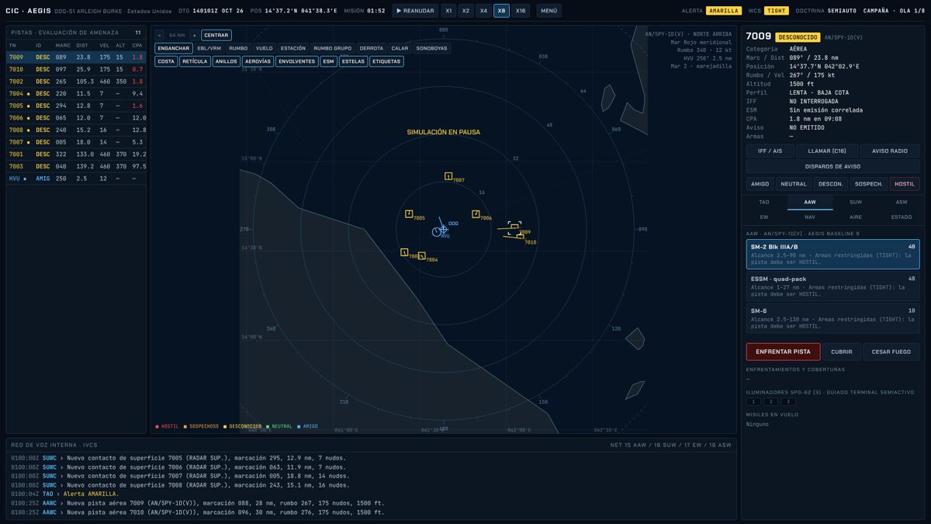Open the ESTADO tab
This screenshot has width=931, height=524.
click(902, 217)
